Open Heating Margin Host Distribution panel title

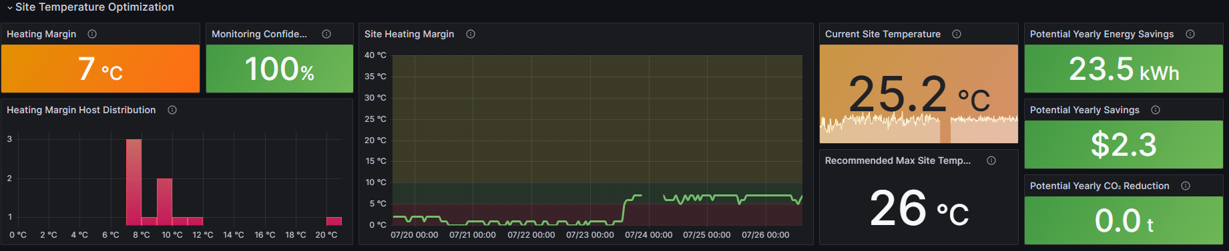tap(81, 110)
